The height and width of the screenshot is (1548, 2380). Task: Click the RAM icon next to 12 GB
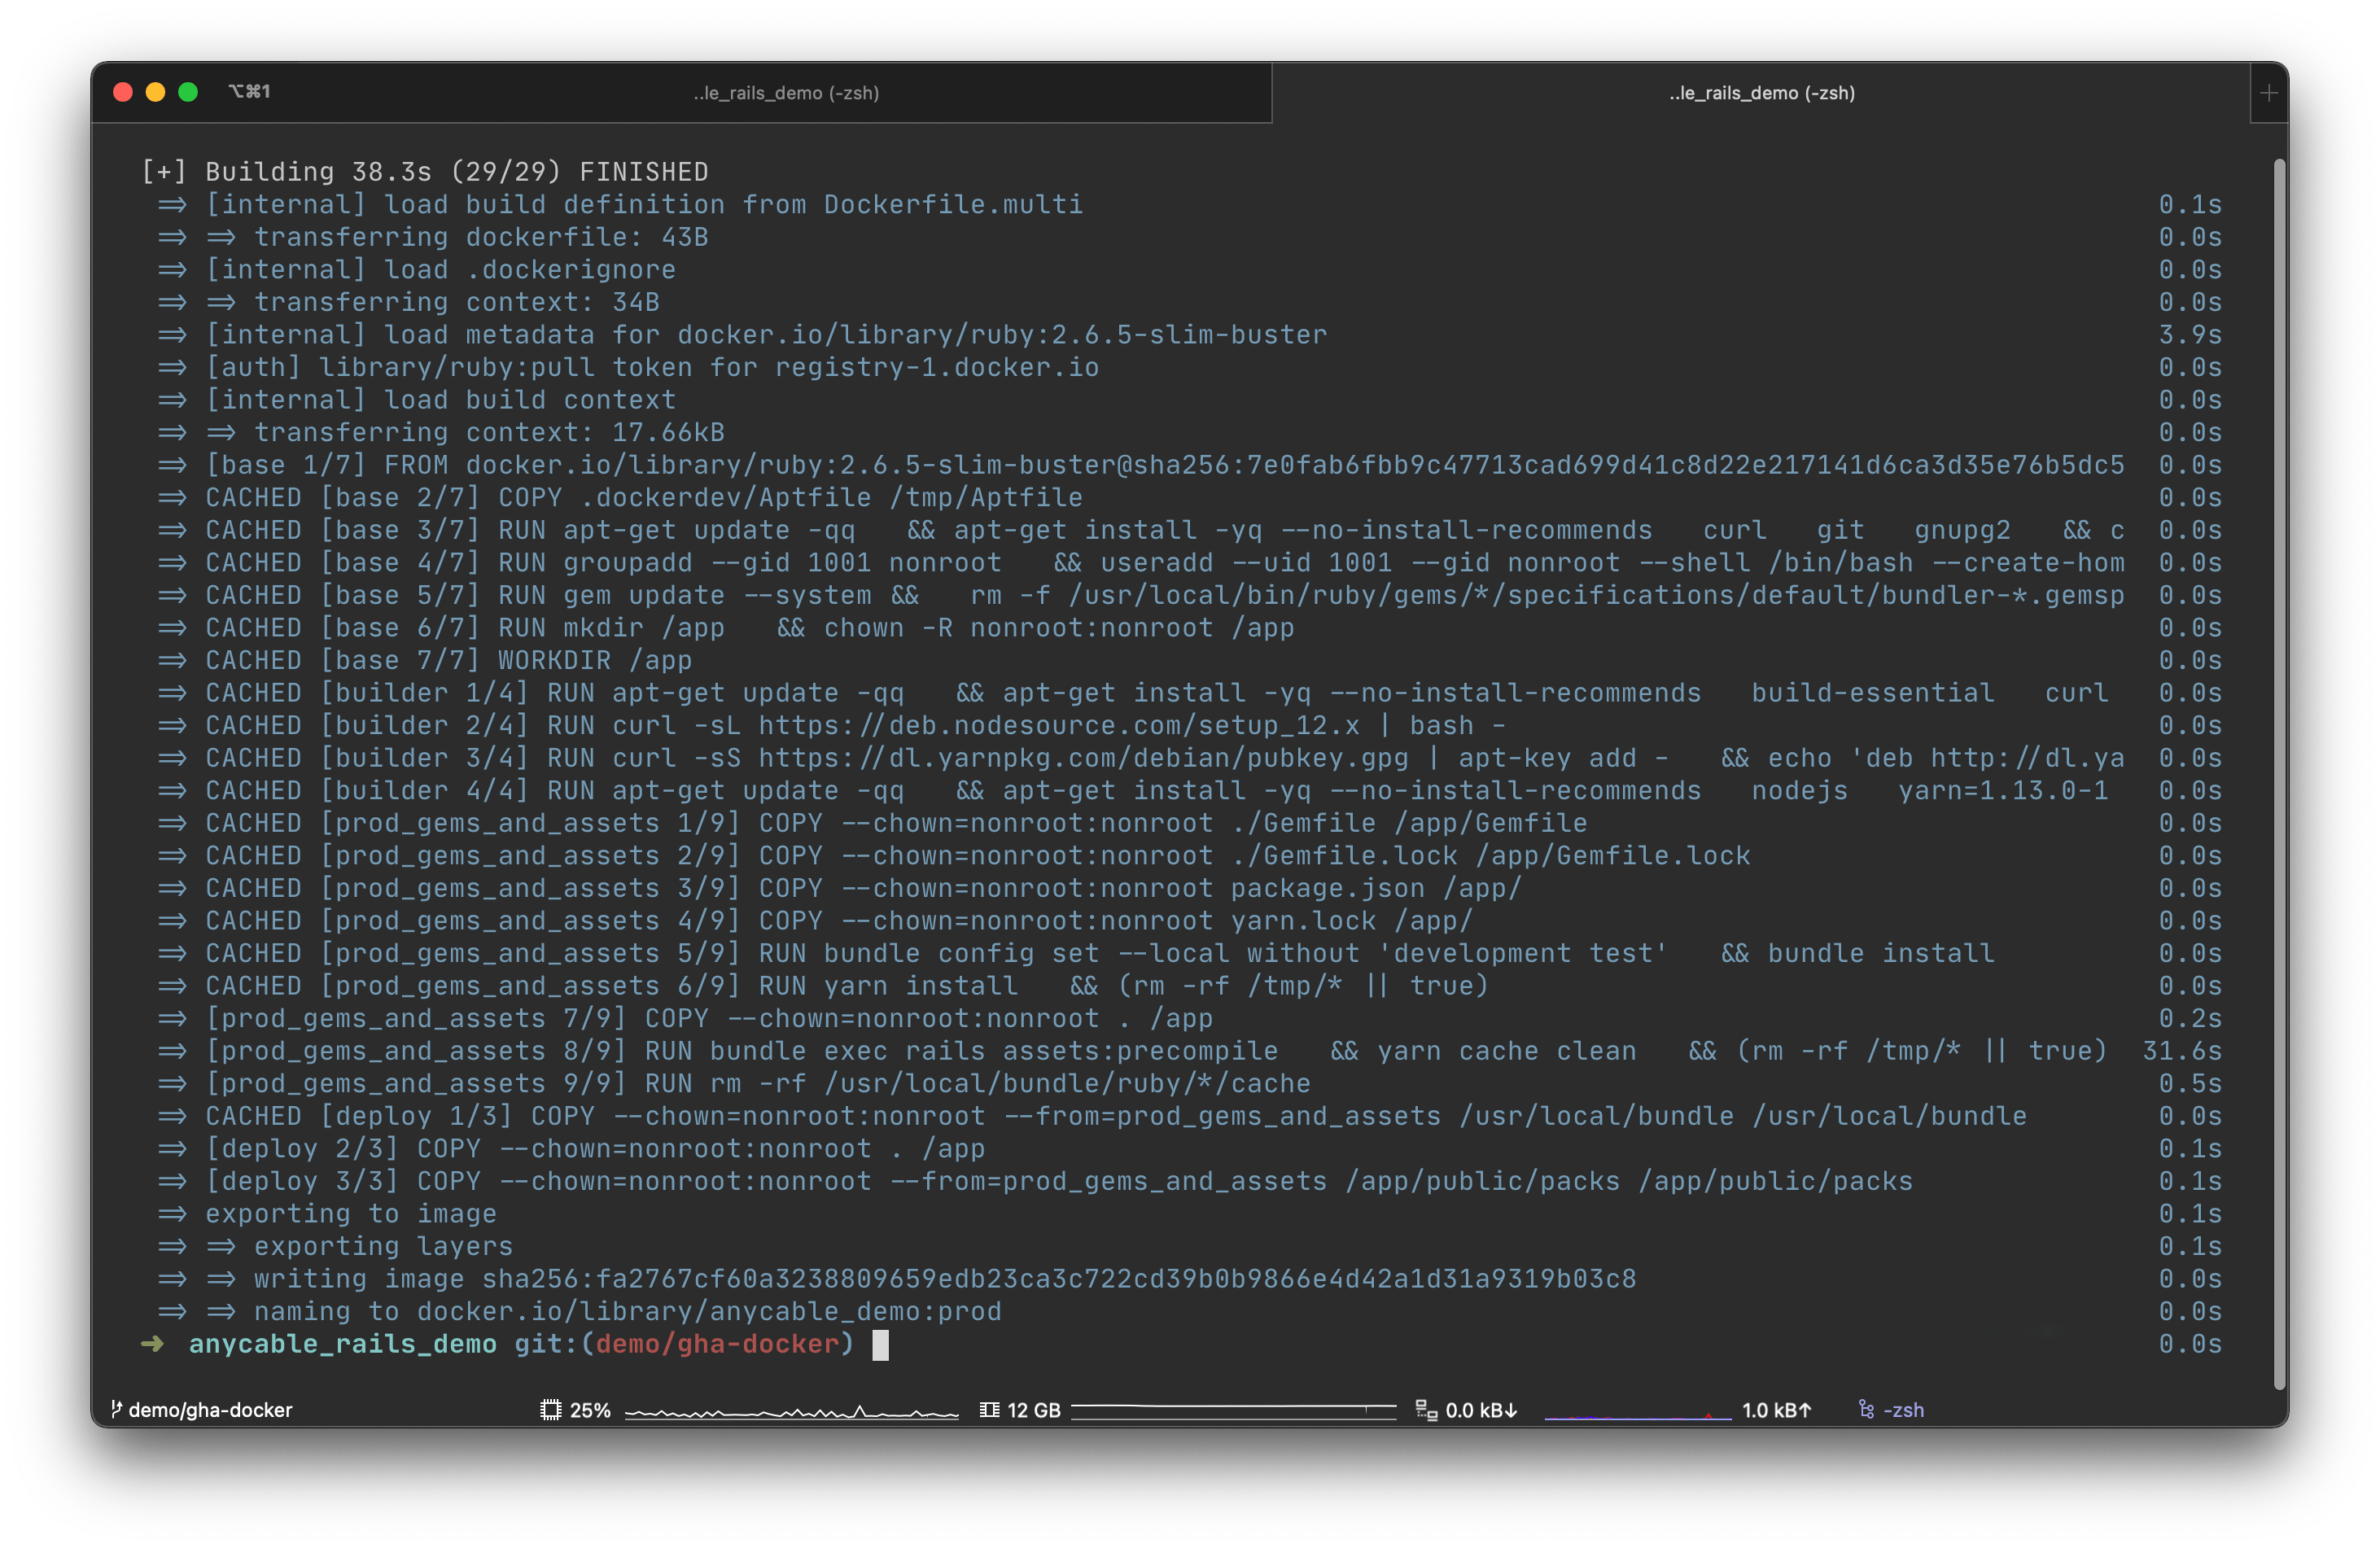pos(990,1410)
